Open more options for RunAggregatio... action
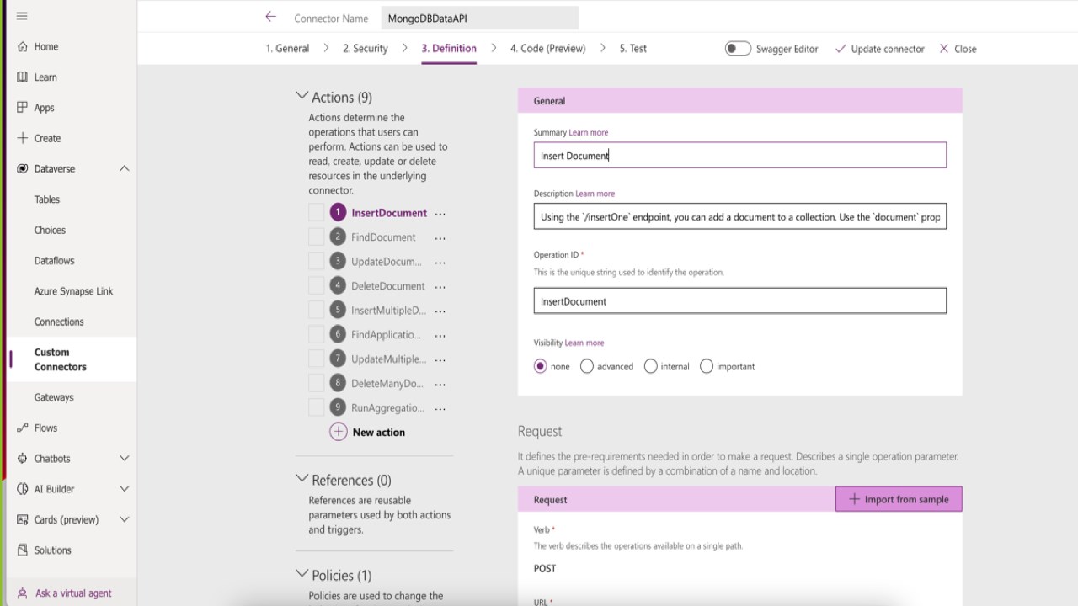The height and width of the screenshot is (606, 1078). tap(440, 409)
